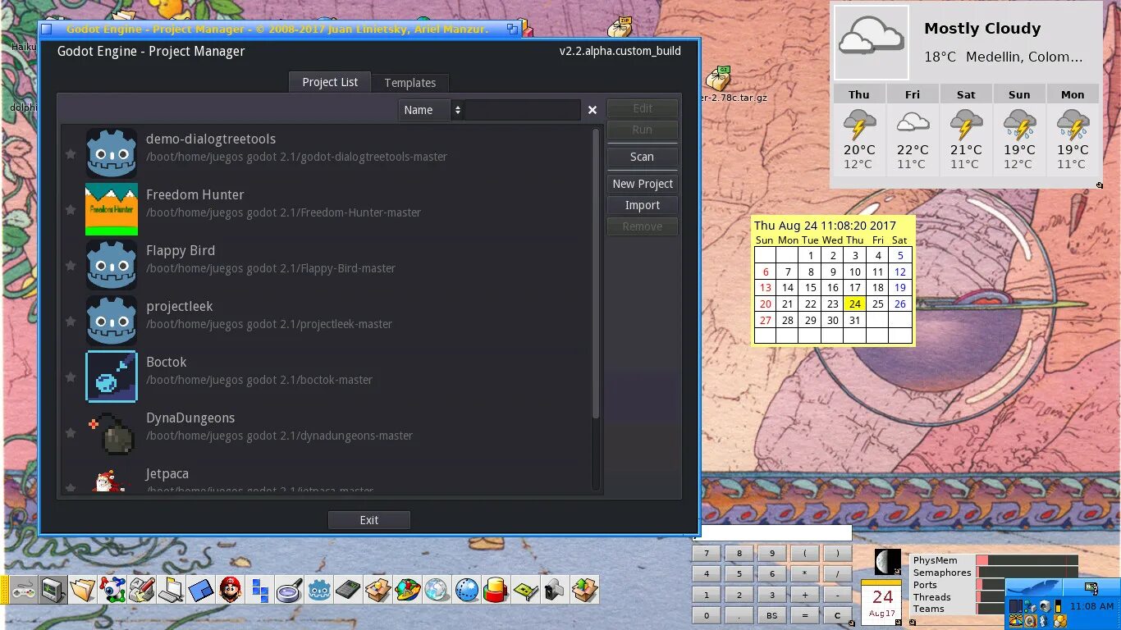The height and width of the screenshot is (630, 1121).
Task: Open the tar.gz package icon on the desktop
Action: (x=717, y=80)
